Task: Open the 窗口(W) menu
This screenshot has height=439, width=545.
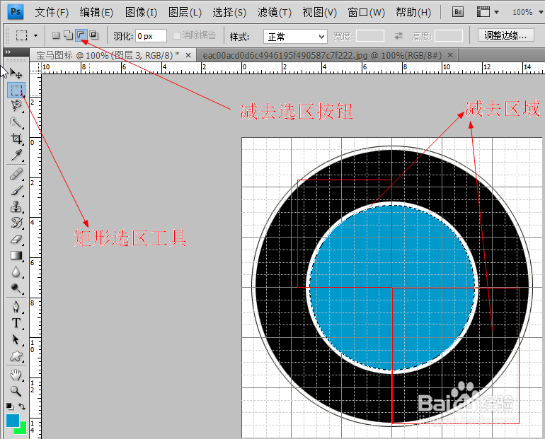Action: coord(367,13)
